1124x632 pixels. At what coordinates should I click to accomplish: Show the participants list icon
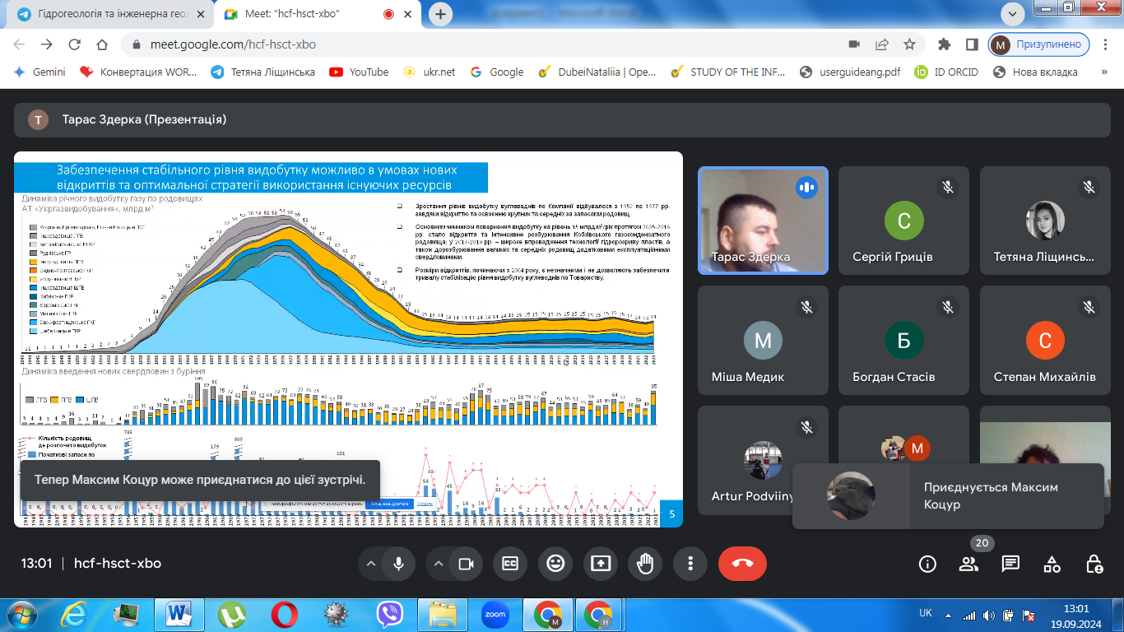[x=968, y=564]
